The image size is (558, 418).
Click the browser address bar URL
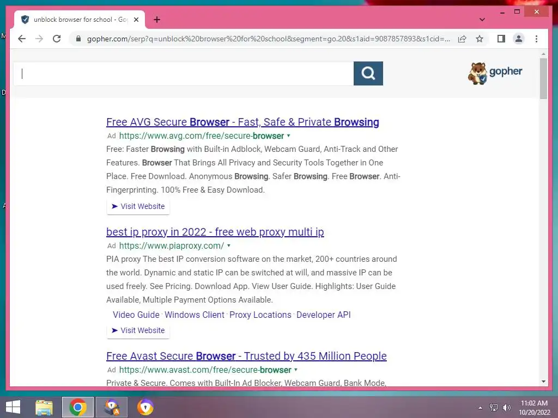[x=268, y=39]
